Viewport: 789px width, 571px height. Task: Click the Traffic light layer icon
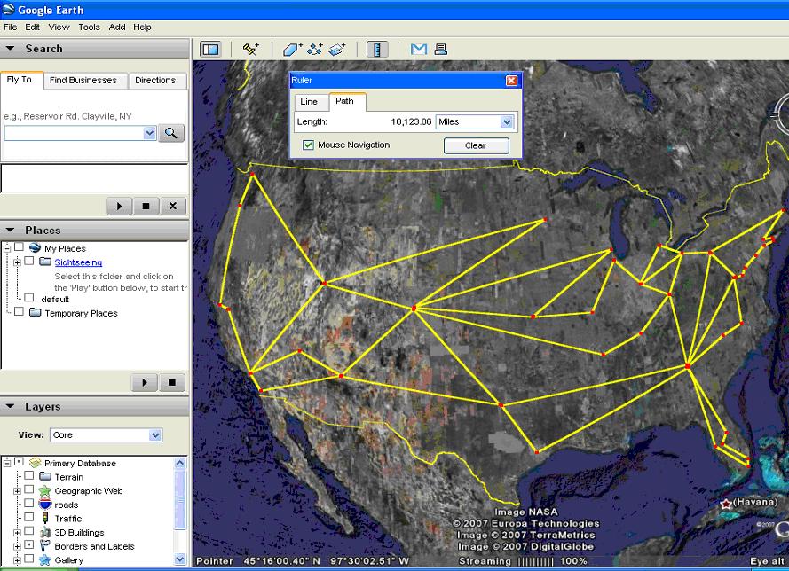pos(45,518)
